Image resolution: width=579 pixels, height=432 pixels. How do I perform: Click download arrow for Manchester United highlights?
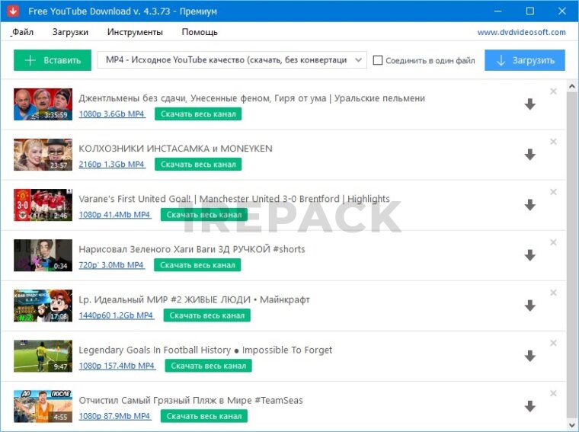pyautogui.click(x=530, y=205)
